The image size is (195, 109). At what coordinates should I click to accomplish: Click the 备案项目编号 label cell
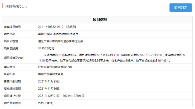coord(19,27)
